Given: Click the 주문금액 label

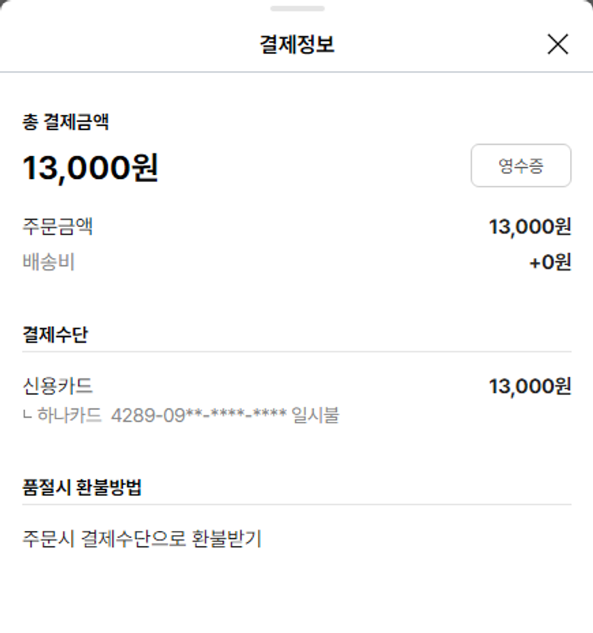Looking at the screenshot, I should click(58, 227).
